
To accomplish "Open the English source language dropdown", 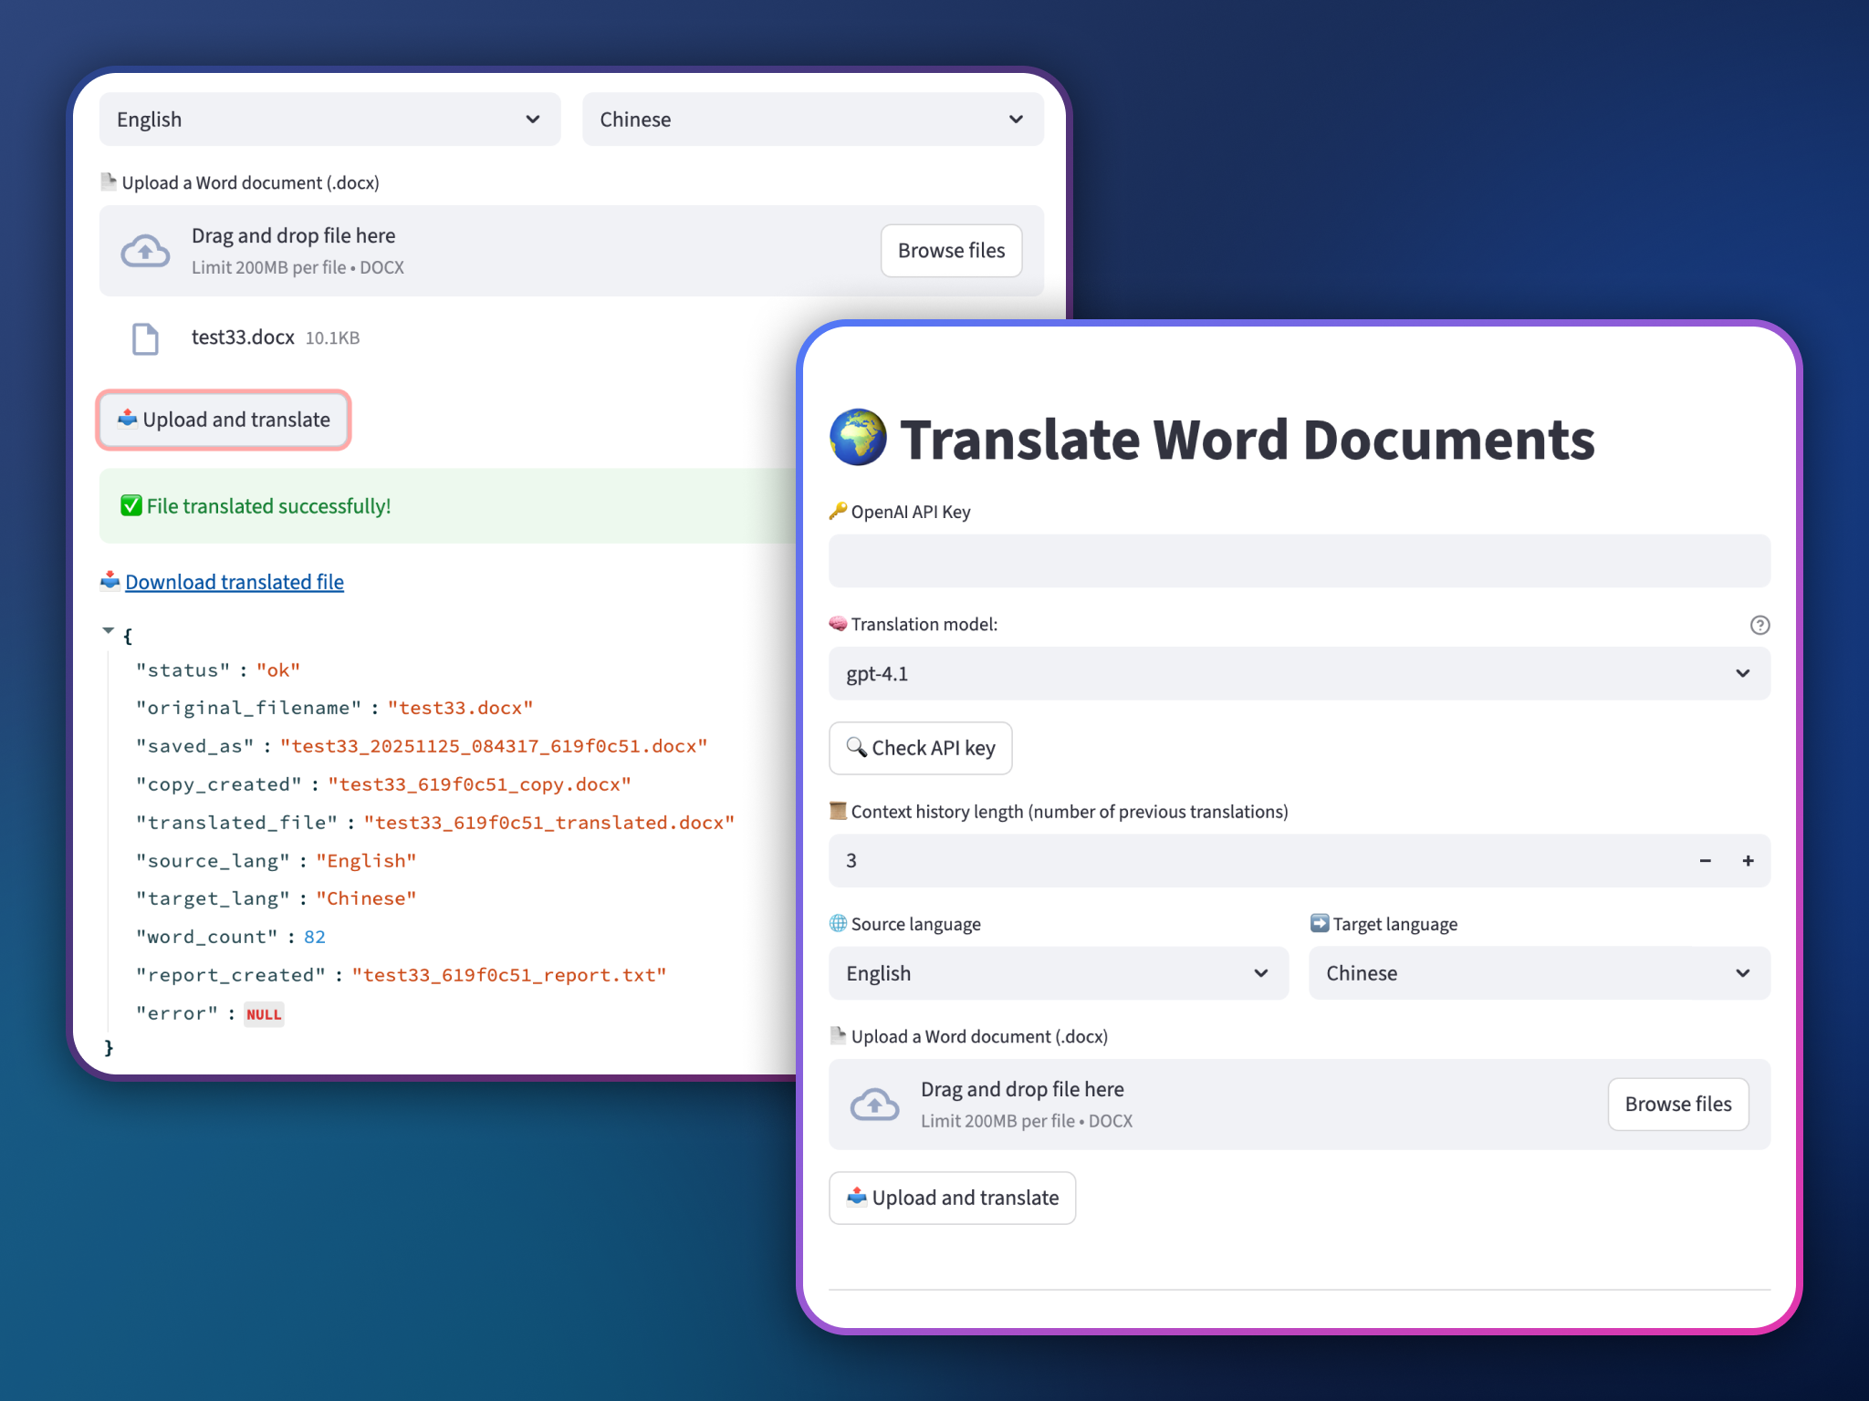I will pos(1058,973).
